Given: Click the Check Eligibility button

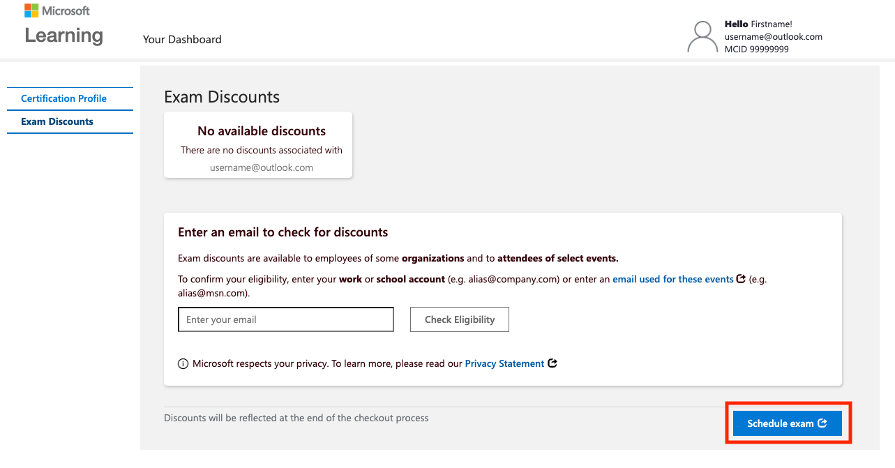Looking at the screenshot, I should (460, 319).
